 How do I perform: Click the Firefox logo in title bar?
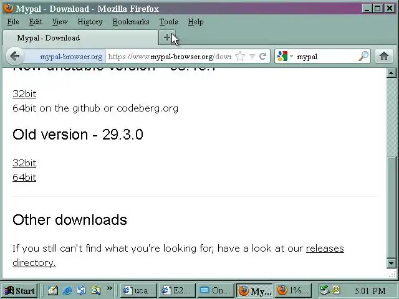[8, 8]
